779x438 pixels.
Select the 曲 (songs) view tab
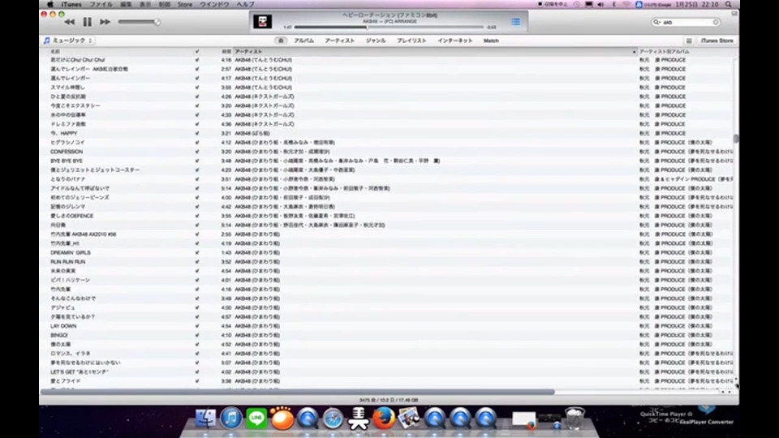point(281,41)
